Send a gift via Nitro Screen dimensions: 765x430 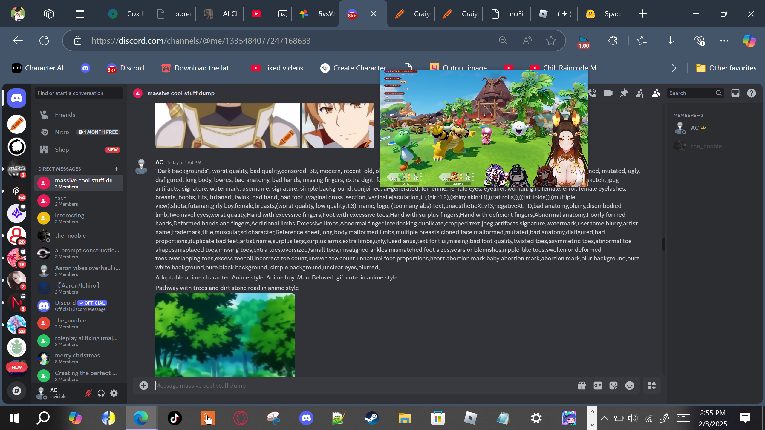point(582,386)
